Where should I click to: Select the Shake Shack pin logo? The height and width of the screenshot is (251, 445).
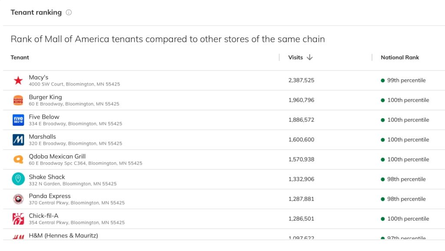click(18, 179)
